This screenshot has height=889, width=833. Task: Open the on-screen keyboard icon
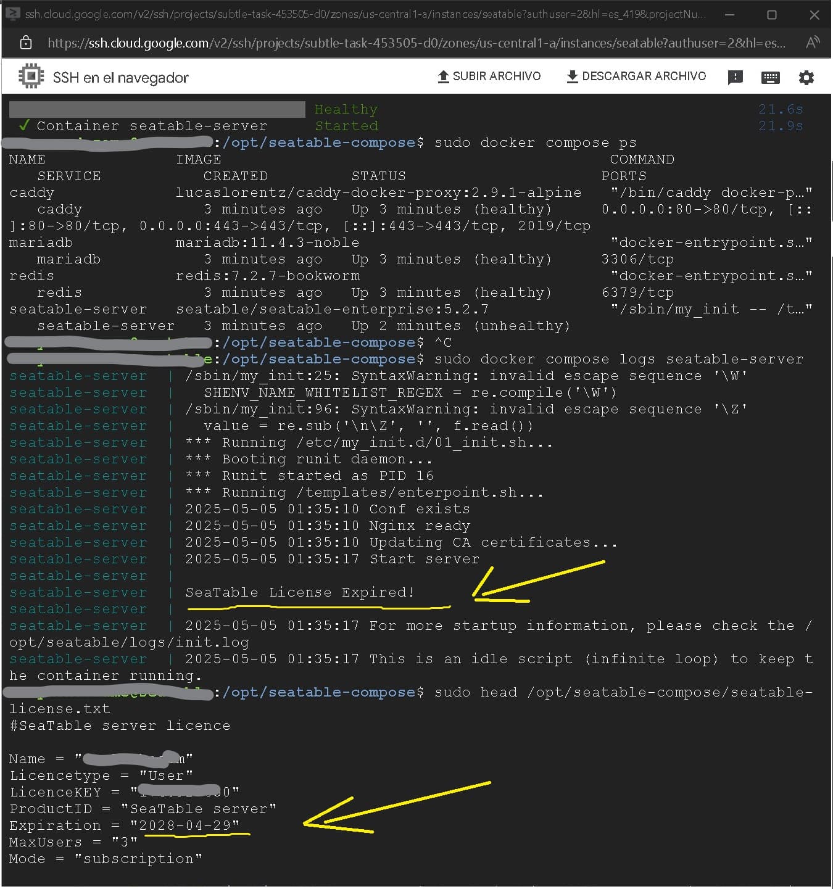click(x=771, y=77)
